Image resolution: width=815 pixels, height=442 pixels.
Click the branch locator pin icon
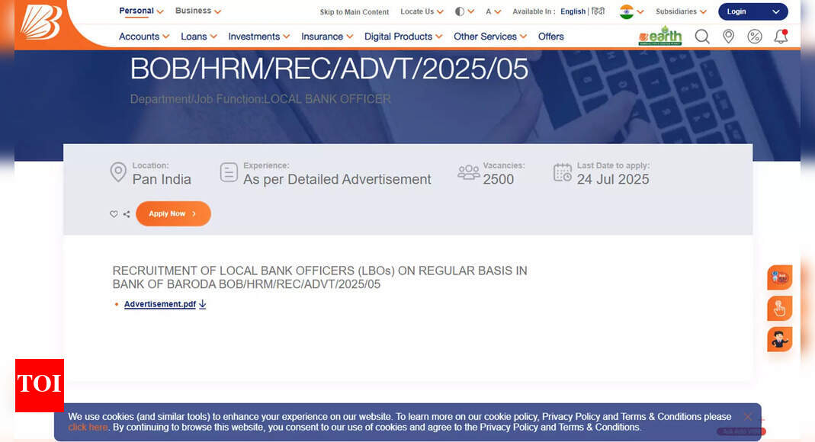(729, 37)
